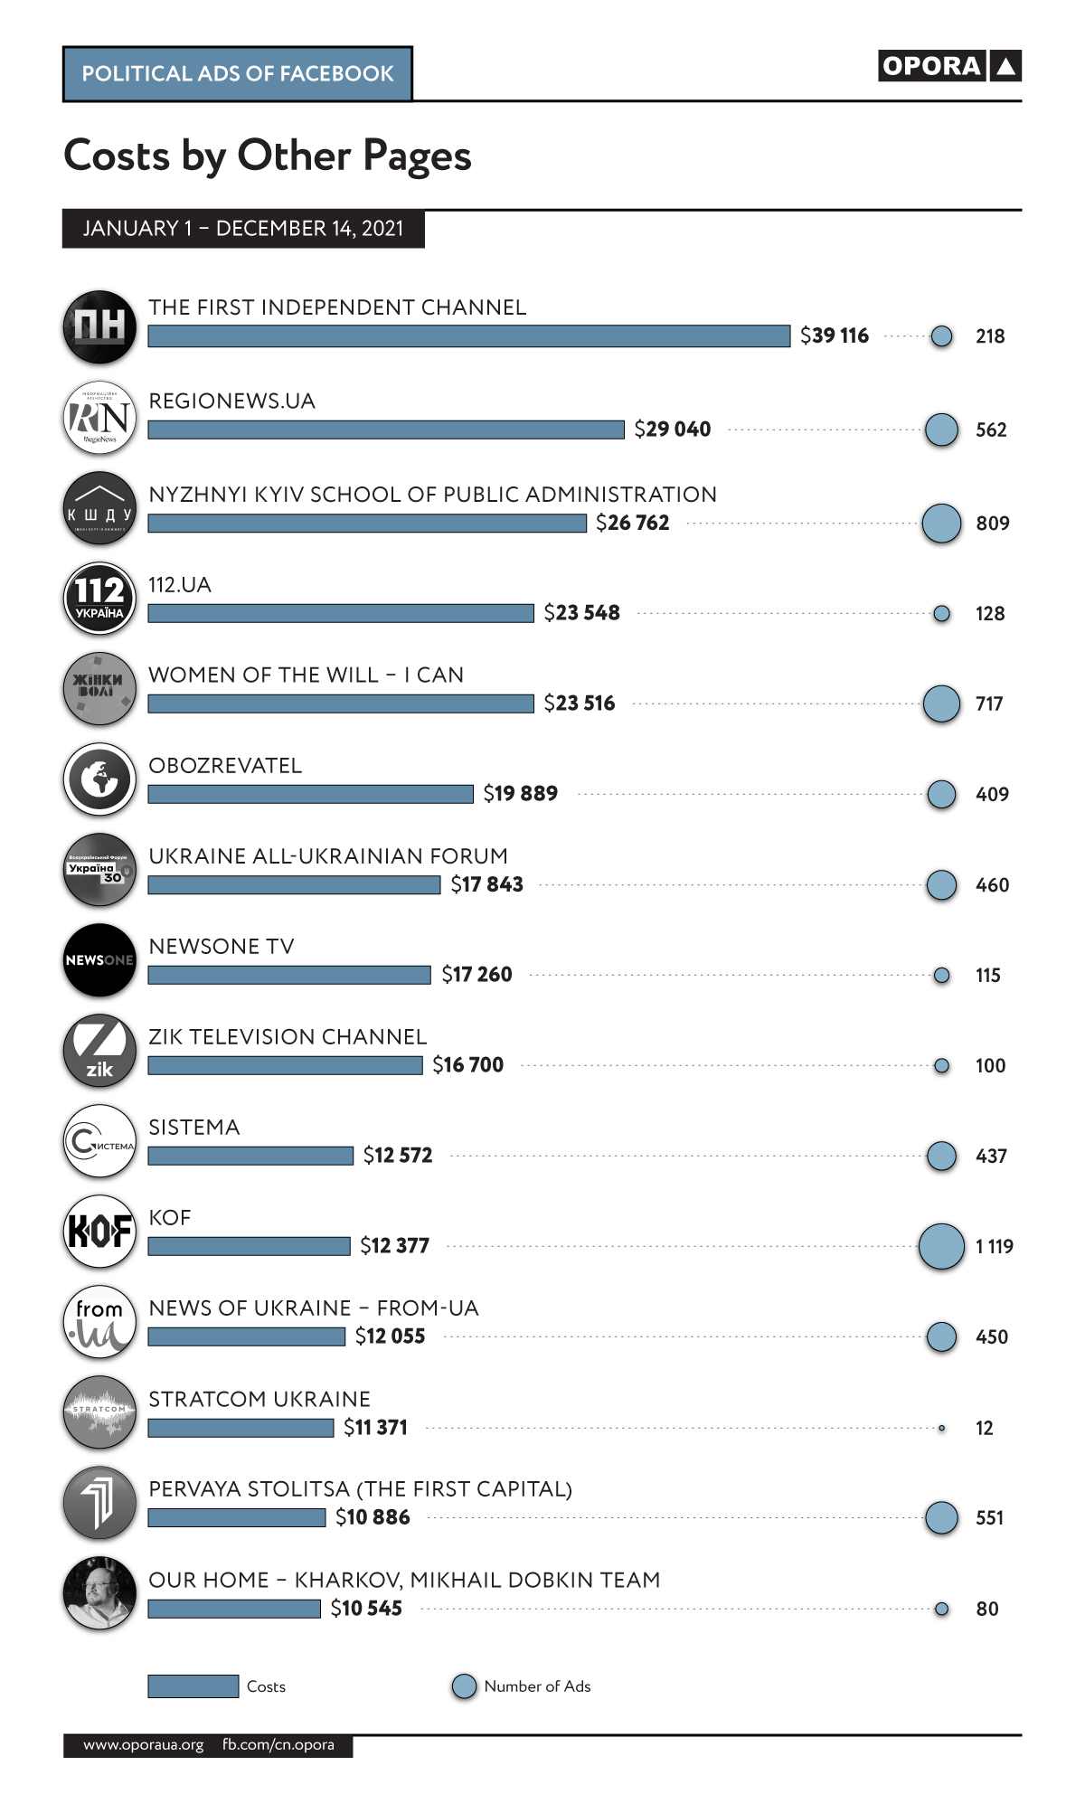Click the RegioNews.ua round logo
This screenshot has width=1085, height=1813.
point(99,417)
